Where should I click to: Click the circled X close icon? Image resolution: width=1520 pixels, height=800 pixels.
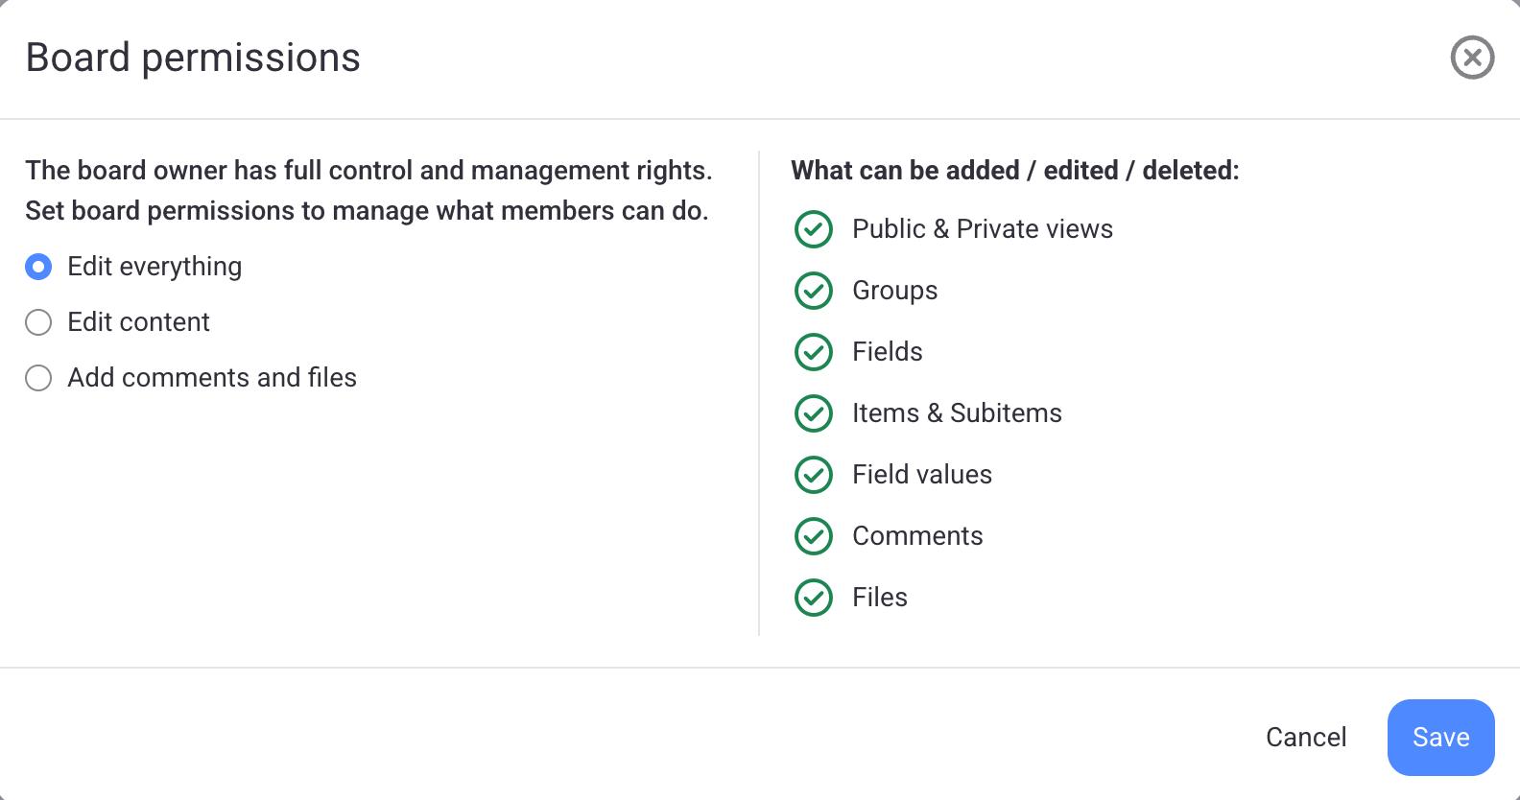coord(1471,58)
